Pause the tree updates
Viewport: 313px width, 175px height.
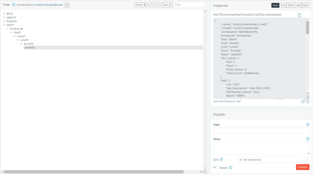tap(141, 5)
